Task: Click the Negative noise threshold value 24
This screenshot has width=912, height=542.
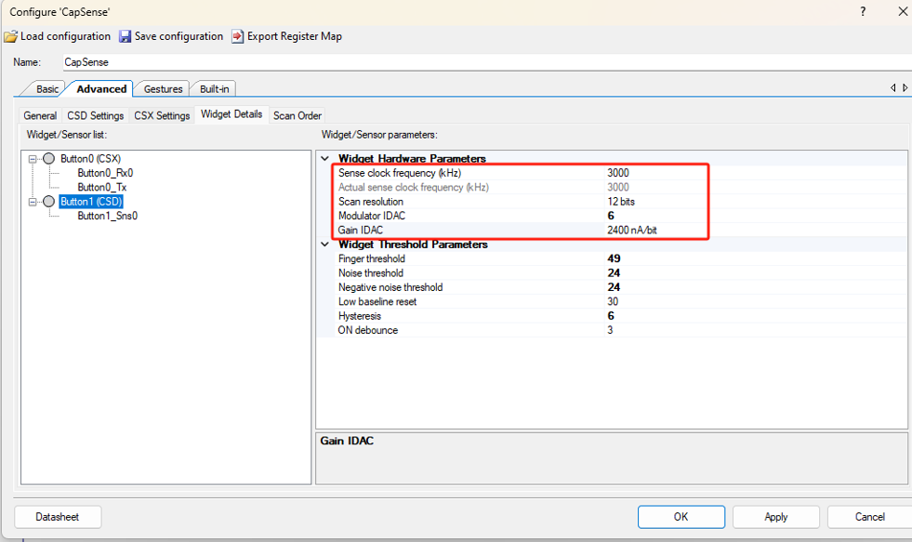Action: pyautogui.click(x=614, y=287)
